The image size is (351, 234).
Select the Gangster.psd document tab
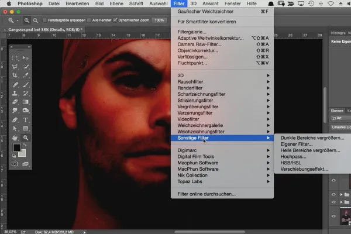[46, 30]
